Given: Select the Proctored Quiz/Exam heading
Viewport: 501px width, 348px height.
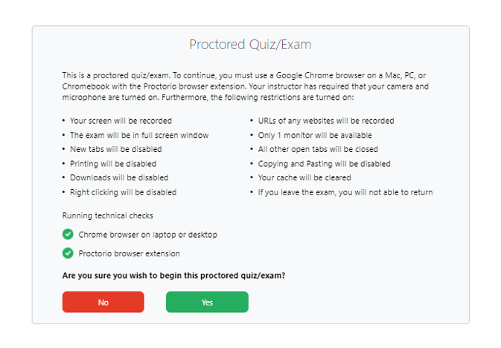Looking at the screenshot, I should pos(250,45).
